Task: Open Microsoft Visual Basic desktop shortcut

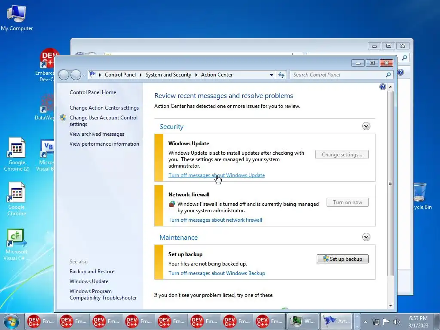Action: [x=46, y=155]
